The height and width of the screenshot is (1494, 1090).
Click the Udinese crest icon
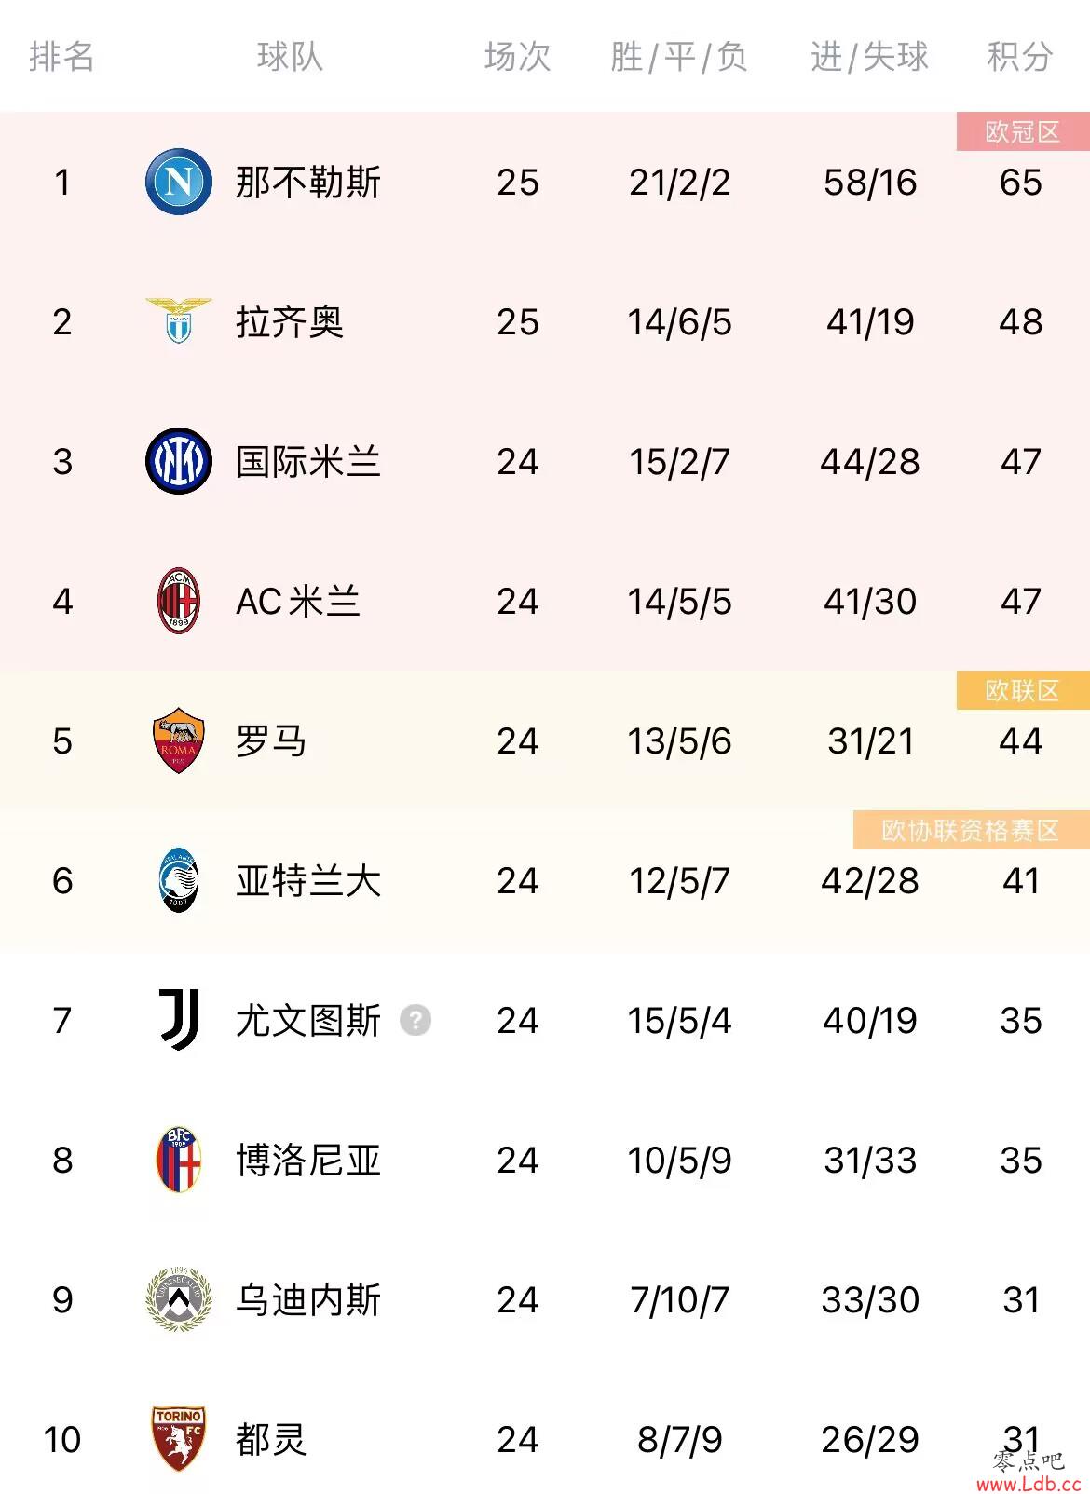(179, 1299)
